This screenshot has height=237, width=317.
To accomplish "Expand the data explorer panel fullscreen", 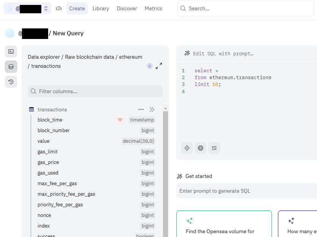I will click(159, 66).
